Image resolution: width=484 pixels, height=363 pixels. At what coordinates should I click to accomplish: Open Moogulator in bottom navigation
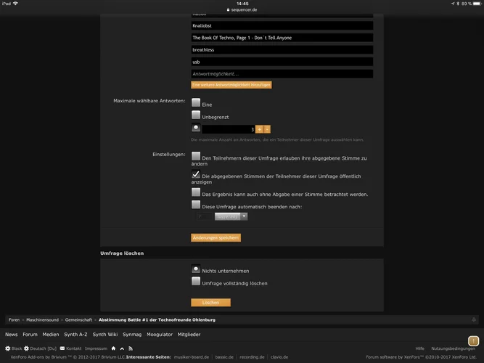pyautogui.click(x=160, y=334)
